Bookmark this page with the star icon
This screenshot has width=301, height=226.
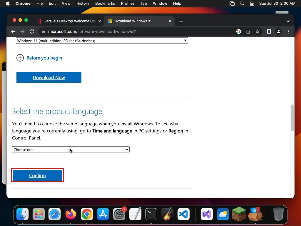(x=257, y=31)
